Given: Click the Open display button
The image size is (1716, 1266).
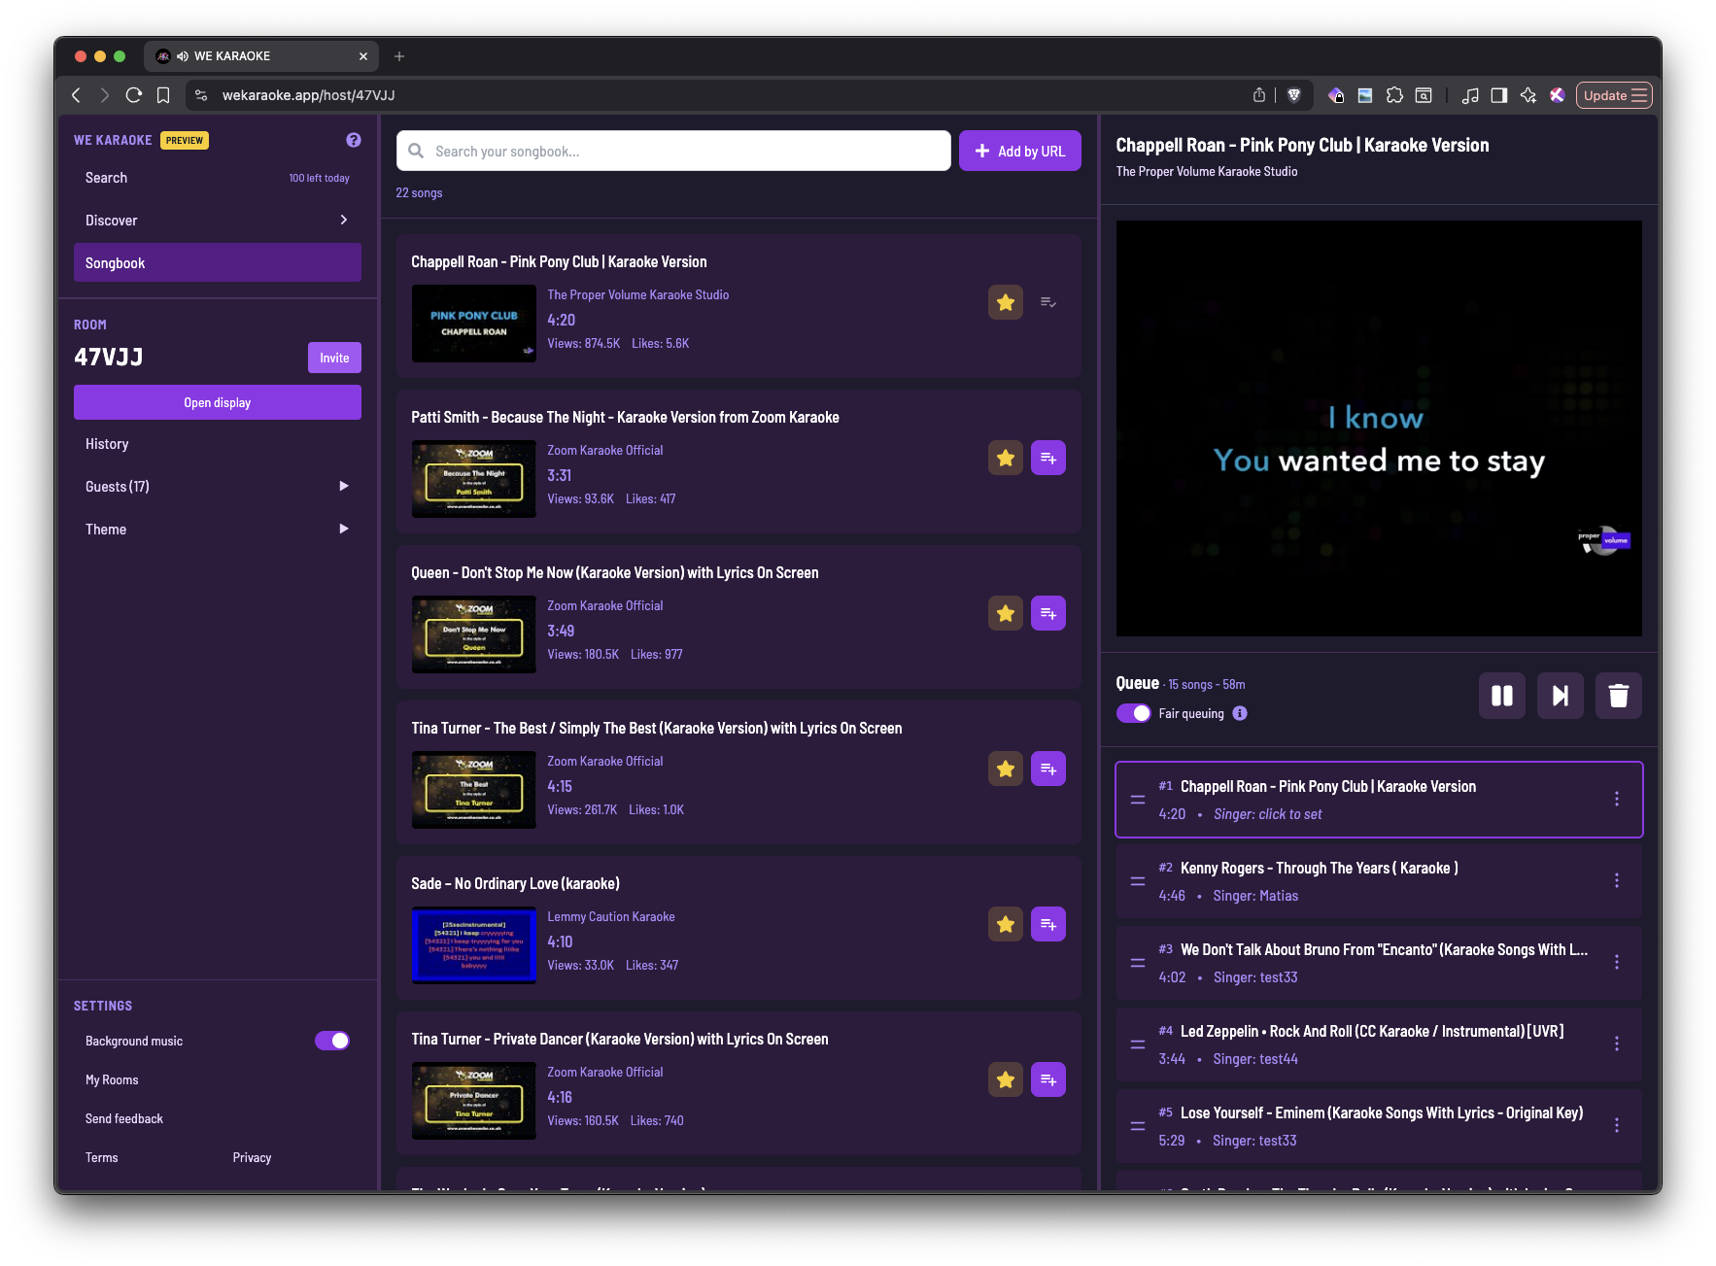Looking at the screenshot, I should pyautogui.click(x=217, y=401).
